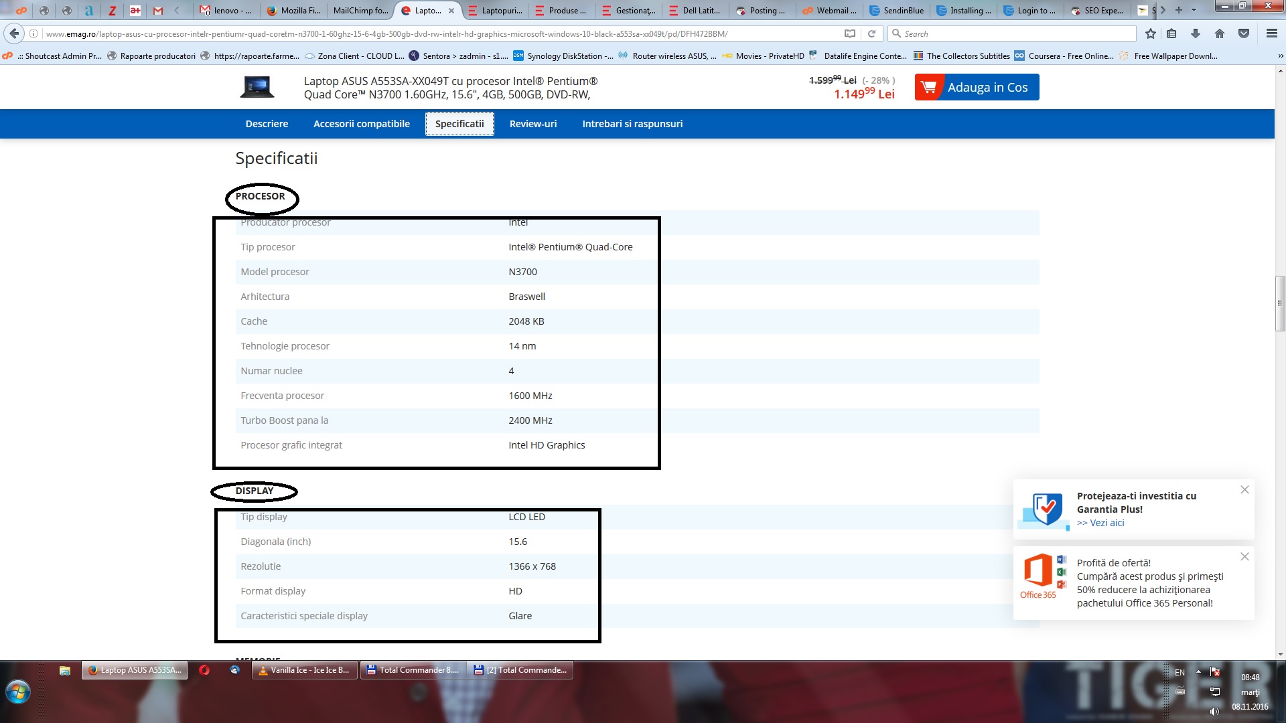Viewport: 1286px width, 723px height.
Task: Open Thunderbird icon in the taskbar
Action: pyautogui.click(x=235, y=670)
